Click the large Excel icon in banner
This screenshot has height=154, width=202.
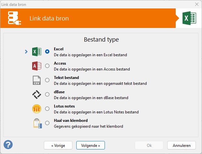(189, 18)
